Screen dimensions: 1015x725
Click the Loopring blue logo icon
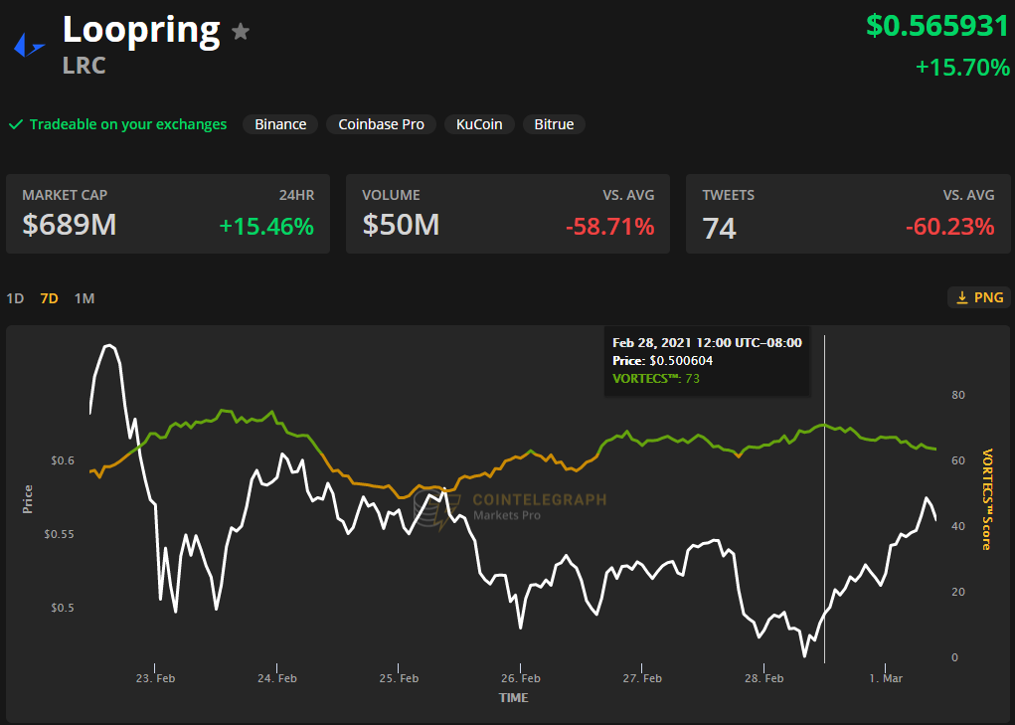tap(29, 46)
